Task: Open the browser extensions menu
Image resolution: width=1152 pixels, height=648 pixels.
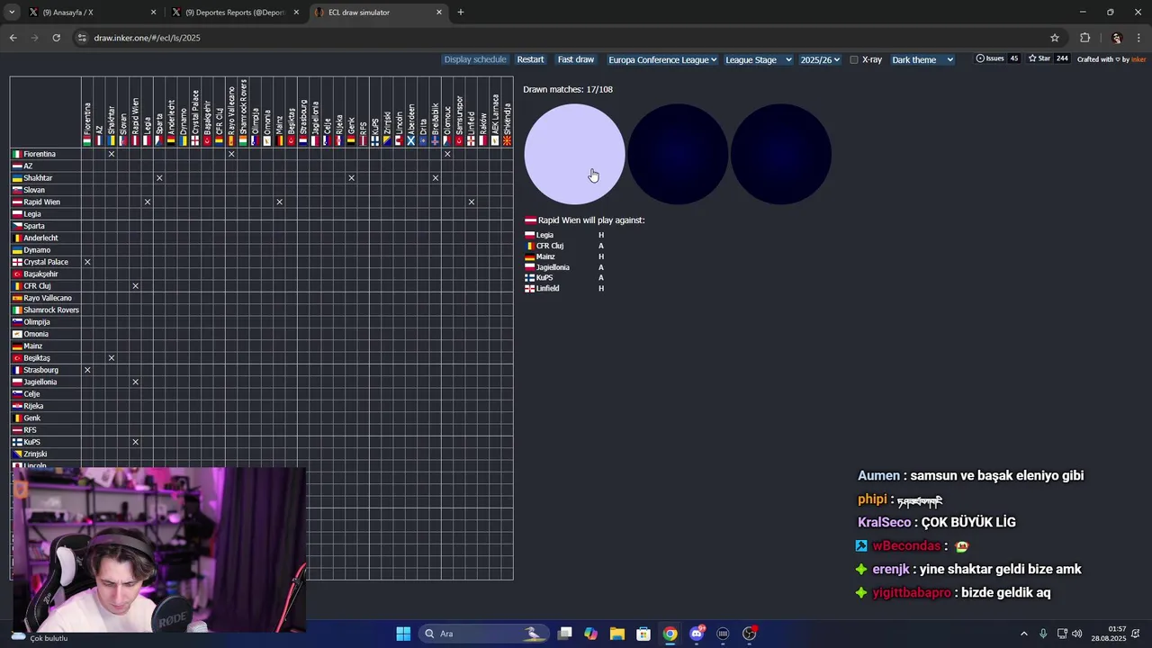Action: (1084, 38)
